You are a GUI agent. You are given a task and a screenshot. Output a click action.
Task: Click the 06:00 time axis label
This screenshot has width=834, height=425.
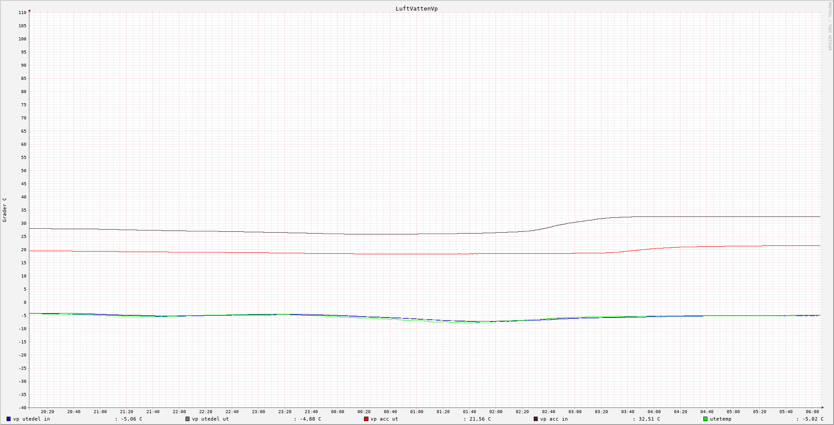[812, 412]
